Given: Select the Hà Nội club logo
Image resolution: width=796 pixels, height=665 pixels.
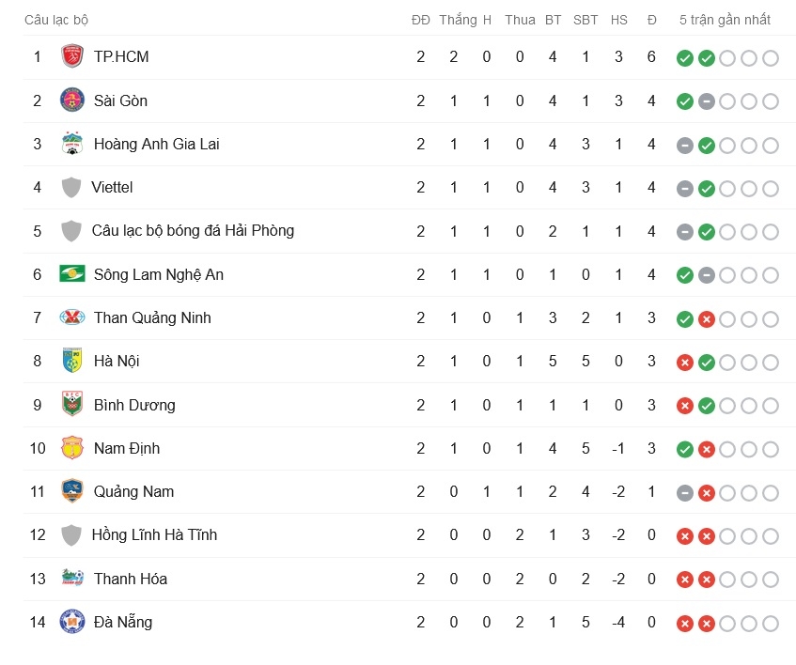Looking at the screenshot, I should pyautogui.click(x=72, y=362).
